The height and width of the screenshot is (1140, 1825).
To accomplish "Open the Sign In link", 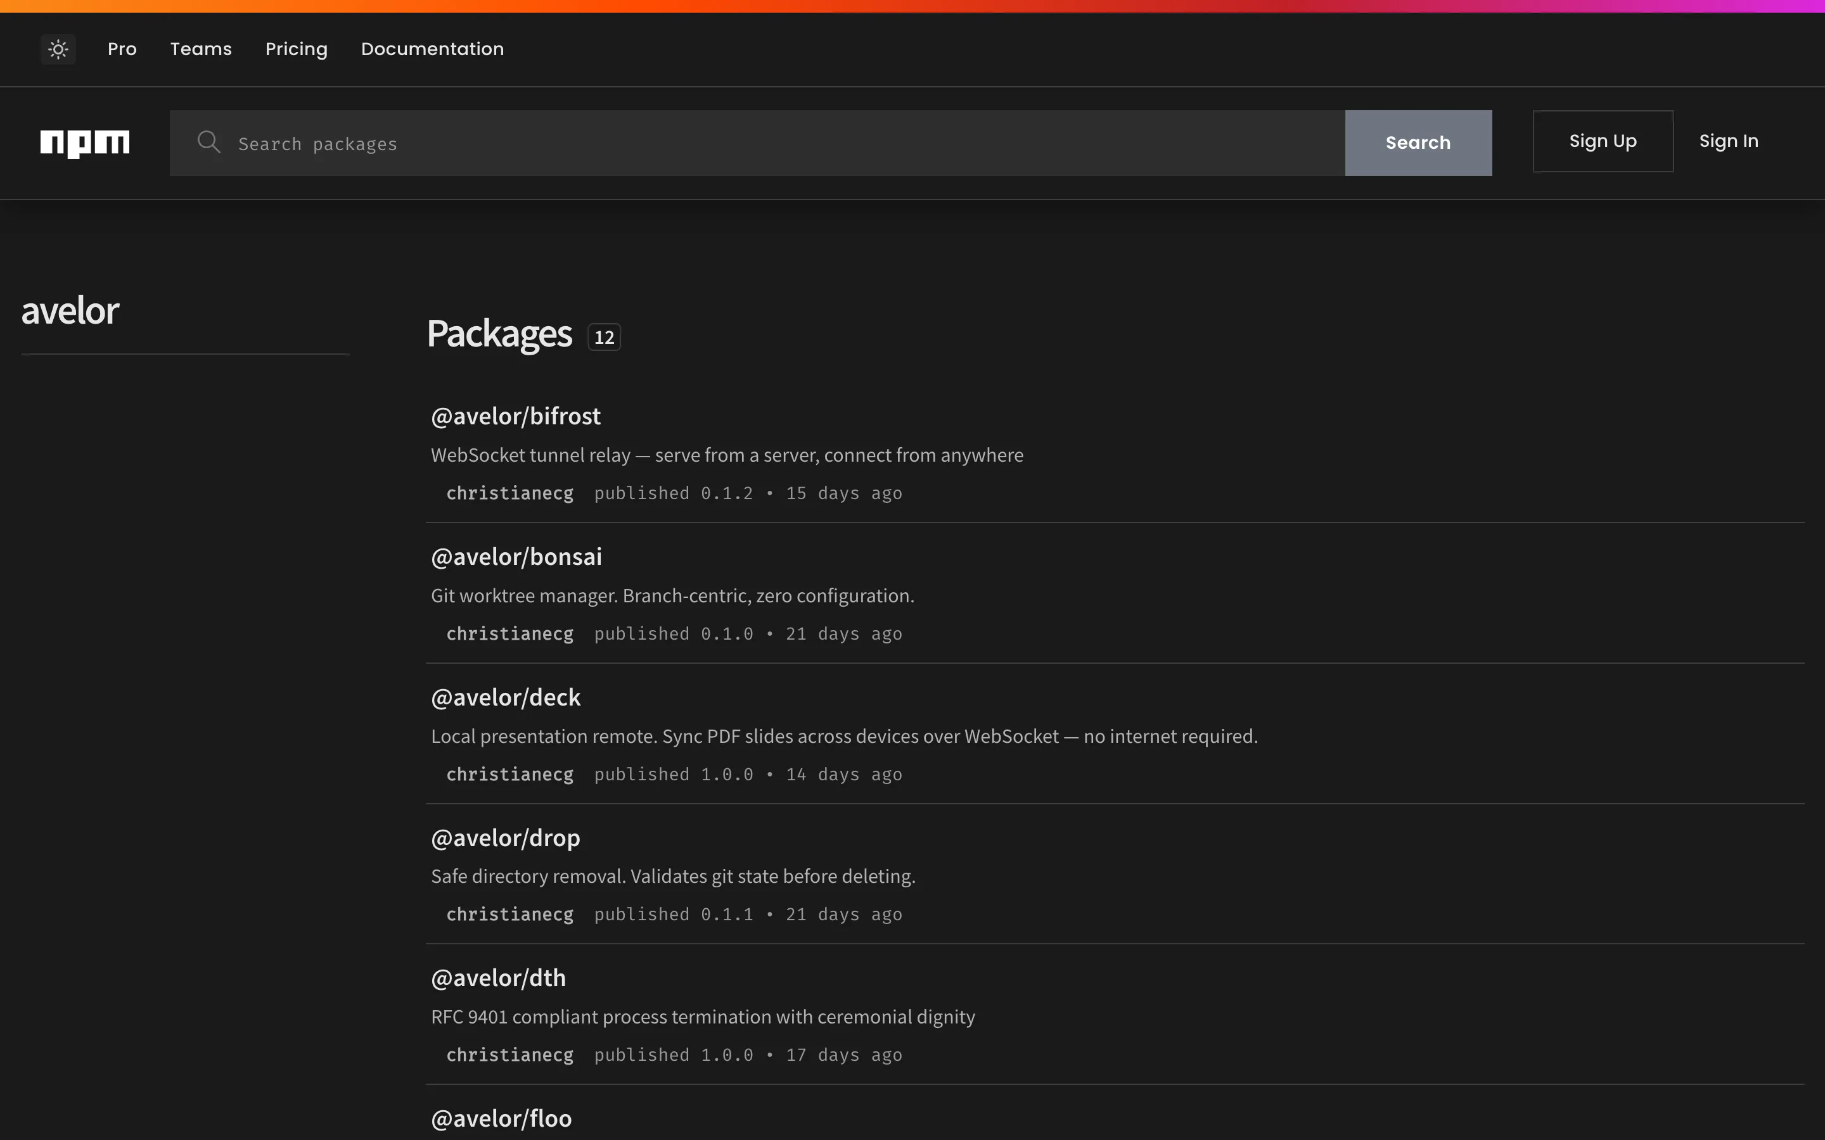I will point(1729,142).
